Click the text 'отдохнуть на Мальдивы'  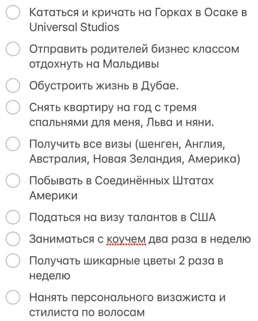coord(93,65)
